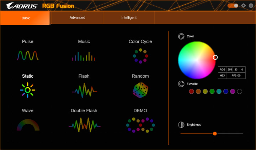The height and width of the screenshot is (150, 256).
Task: Click the "Color" section heading
Action: click(190, 36)
